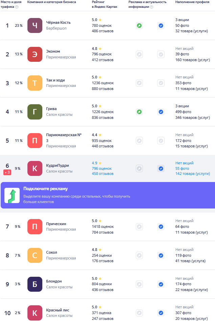Click the 'Рейтинг в Яндекс Картах' column header
Screen dimensions: 215x326
[x=104, y=4]
